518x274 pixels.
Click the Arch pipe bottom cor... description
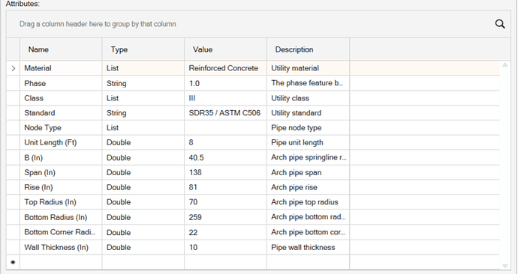308,233
